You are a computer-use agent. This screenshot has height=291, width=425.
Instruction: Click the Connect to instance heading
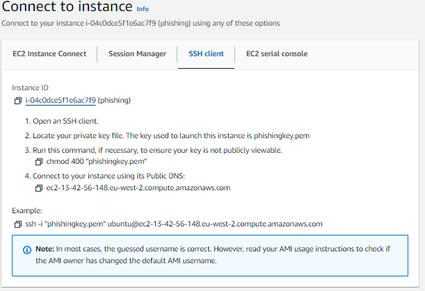[x=67, y=8]
